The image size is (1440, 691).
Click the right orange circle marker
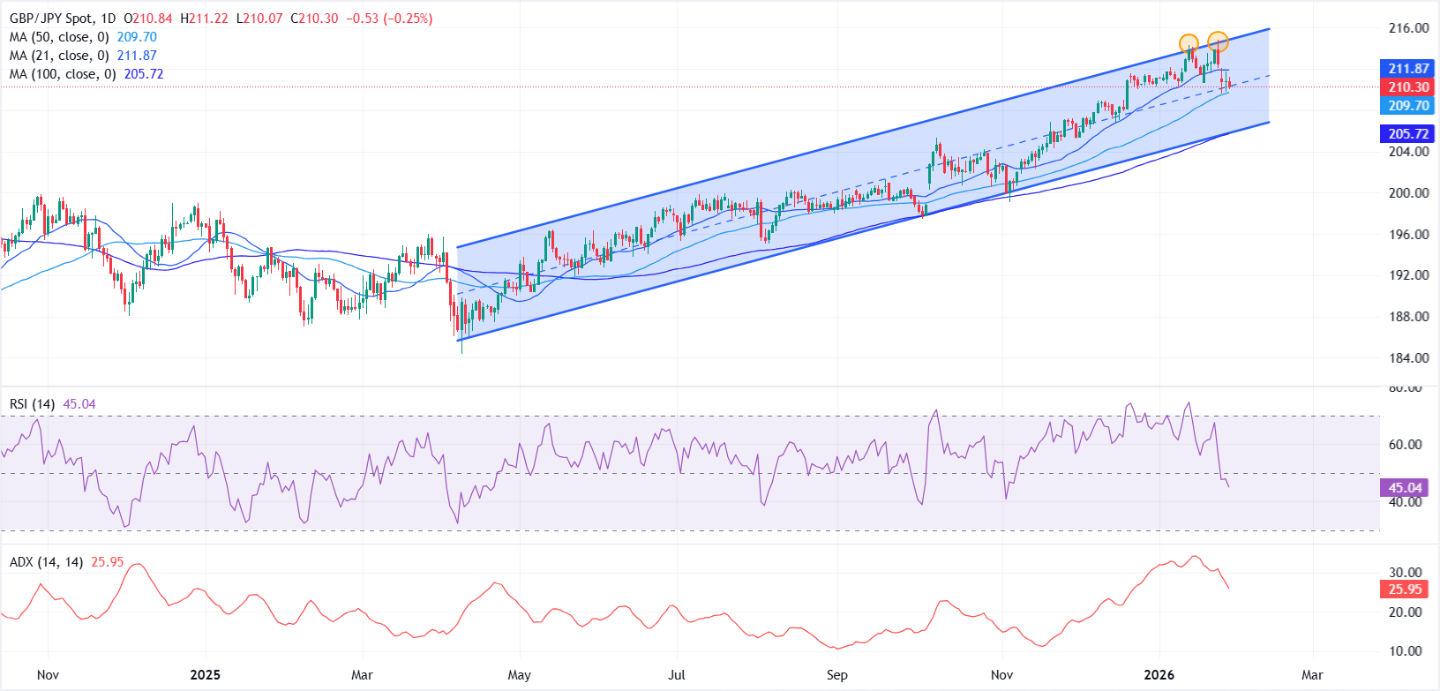[1219, 41]
